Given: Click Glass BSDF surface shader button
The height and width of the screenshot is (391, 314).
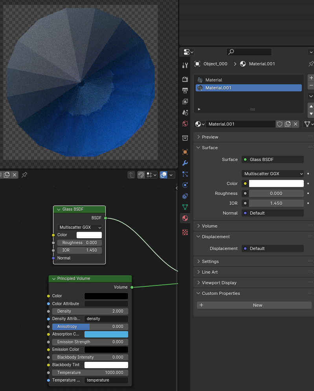Looking at the screenshot, I should coord(273,159).
